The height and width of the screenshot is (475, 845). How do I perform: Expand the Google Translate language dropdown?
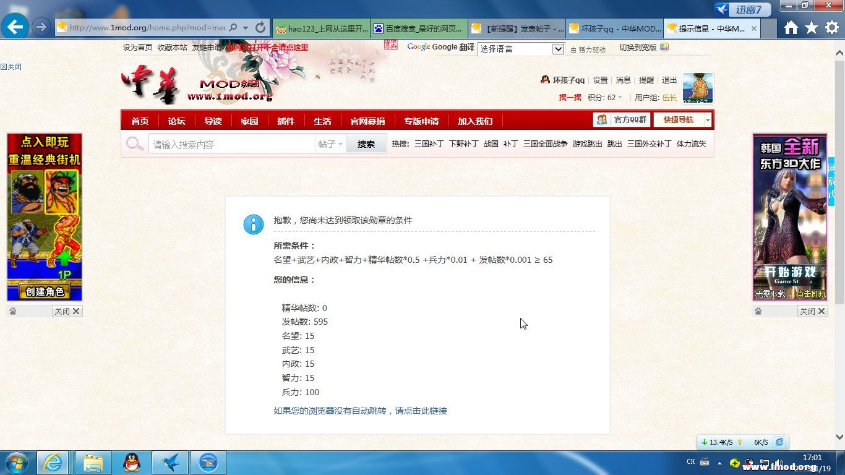pyautogui.click(x=558, y=49)
